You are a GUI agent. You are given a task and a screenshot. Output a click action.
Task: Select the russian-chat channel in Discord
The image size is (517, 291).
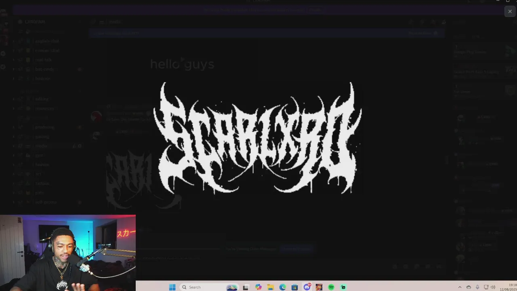coord(48,51)
